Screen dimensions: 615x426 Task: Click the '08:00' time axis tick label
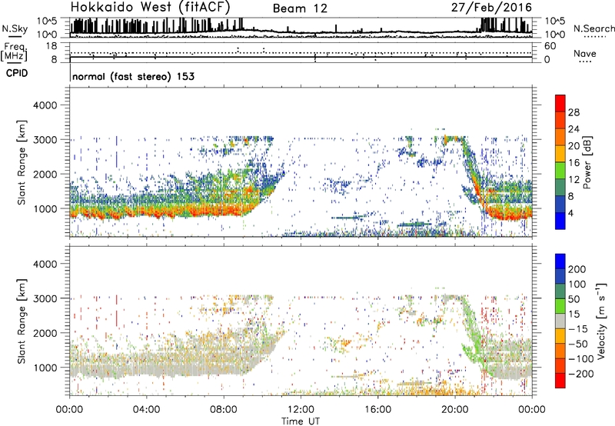point(224,410)
